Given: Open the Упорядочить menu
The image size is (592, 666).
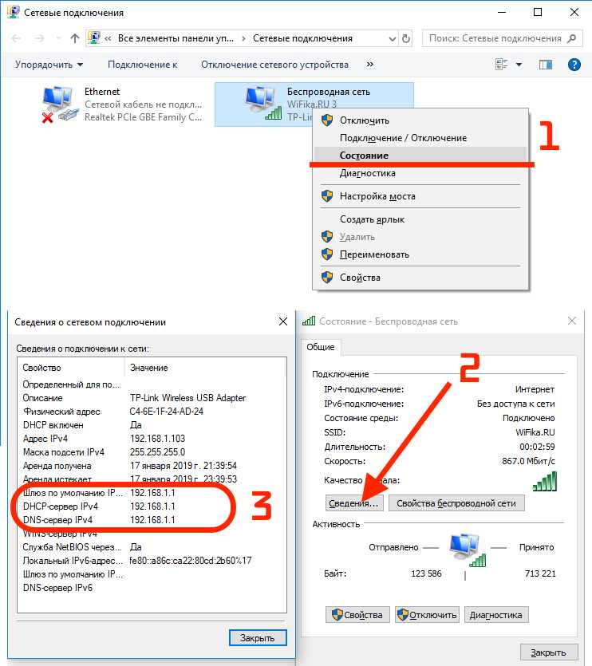Looking at the screenshot, I should (49, 65).
